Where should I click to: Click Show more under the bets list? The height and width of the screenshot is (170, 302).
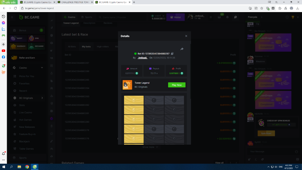tap(150, 147)
